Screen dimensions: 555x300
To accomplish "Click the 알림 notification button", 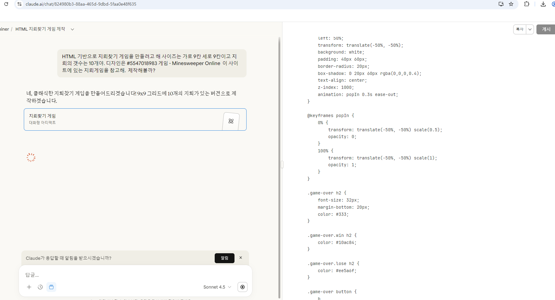I will [x=224, y=258].
